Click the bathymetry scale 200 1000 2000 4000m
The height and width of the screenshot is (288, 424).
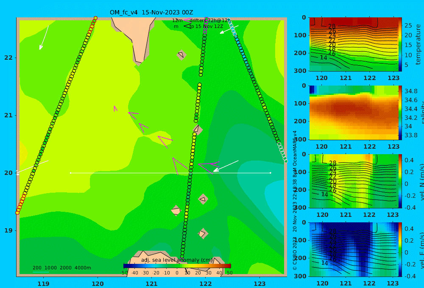(x=61, y=268)
